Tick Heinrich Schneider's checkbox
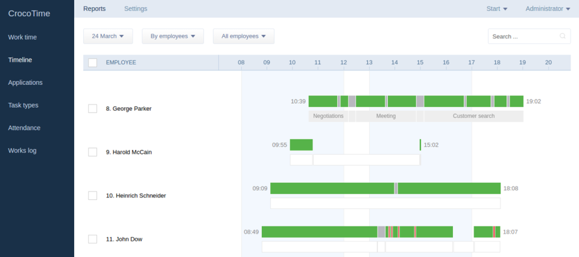This screenshot has height=257, width=579. [x=93, y=196]
